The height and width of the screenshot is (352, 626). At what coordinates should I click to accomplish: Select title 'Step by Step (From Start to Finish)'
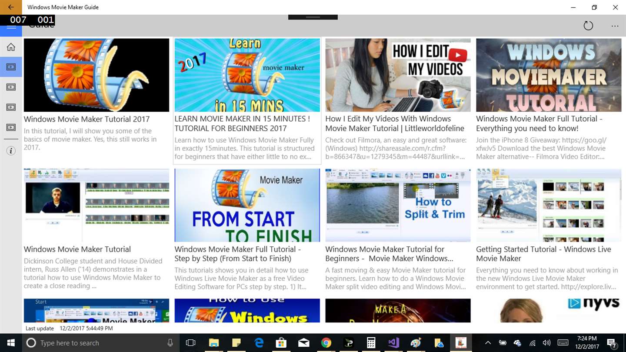(233, 259)
